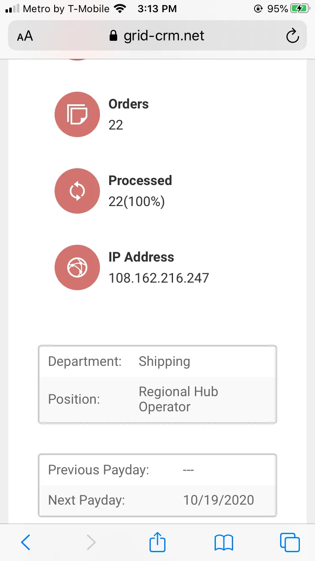The width and height of the screenshot is (315, 561).
Task: Select the Department Shipping row
Action: click(x=157, y=362)
